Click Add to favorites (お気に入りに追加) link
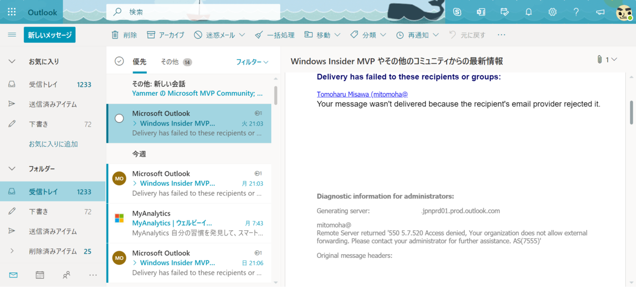636x287 pixels. (x=54, y=144)
